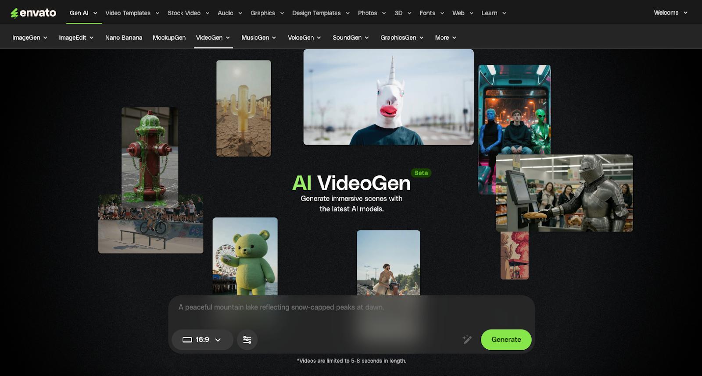This screenshot has width=702, height=376.
Task: Expand the Design Templates menu
Action: pyautogui.click(x=321, y=13)
